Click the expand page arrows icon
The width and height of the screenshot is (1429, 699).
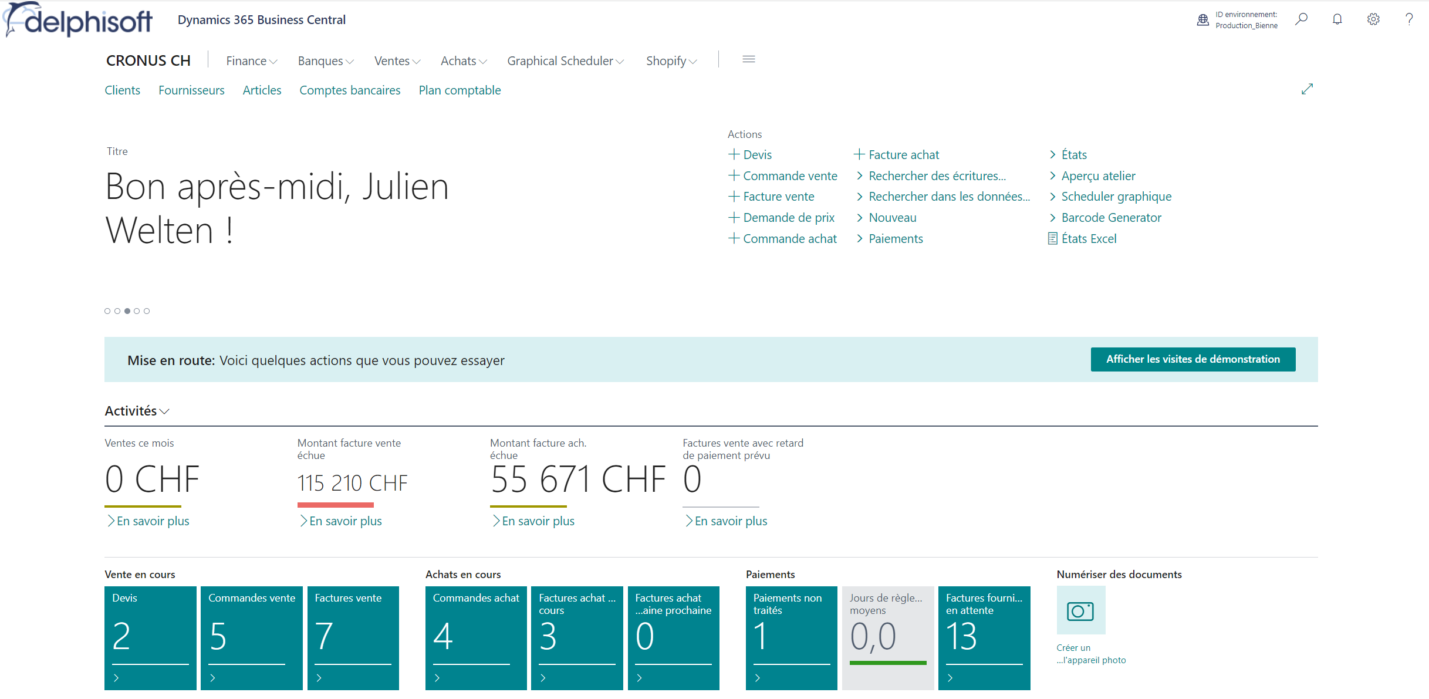(1307, 89)
